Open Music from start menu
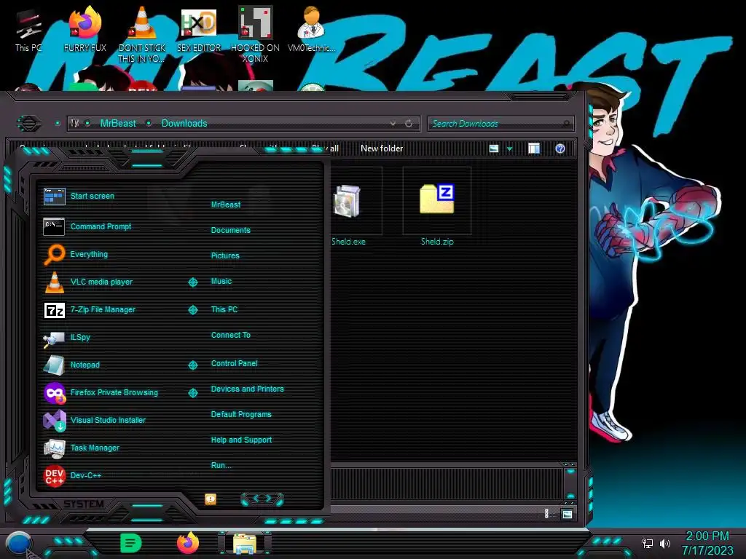746x559 pixels. 221,282
